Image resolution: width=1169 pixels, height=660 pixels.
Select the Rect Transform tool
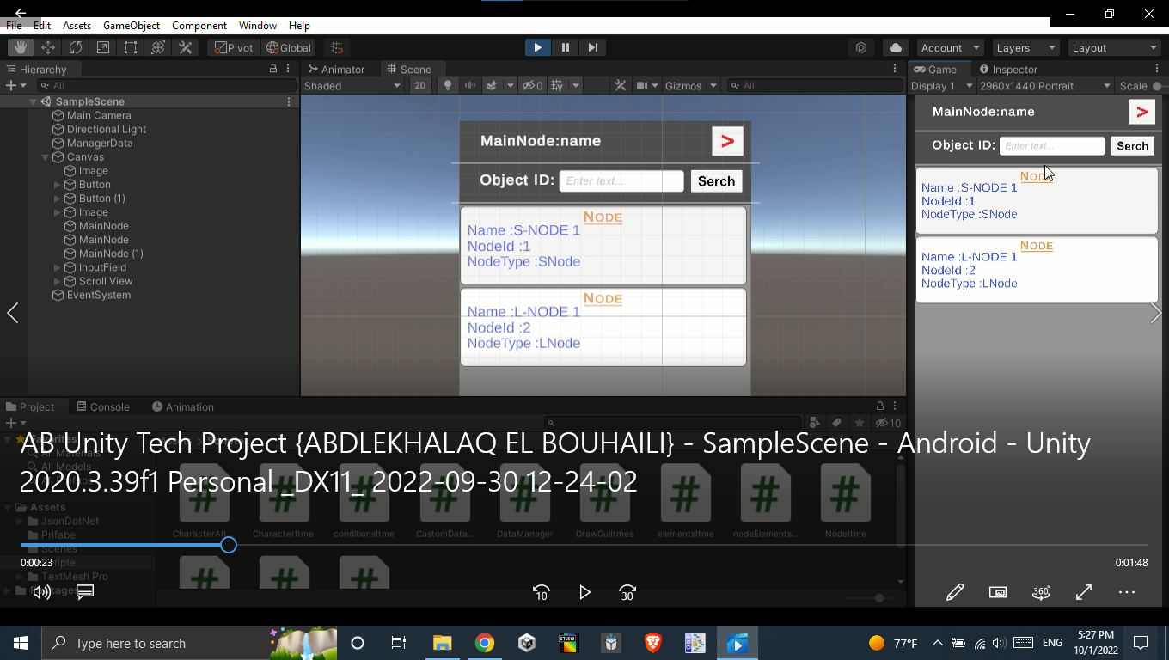(x=131, y=48)
